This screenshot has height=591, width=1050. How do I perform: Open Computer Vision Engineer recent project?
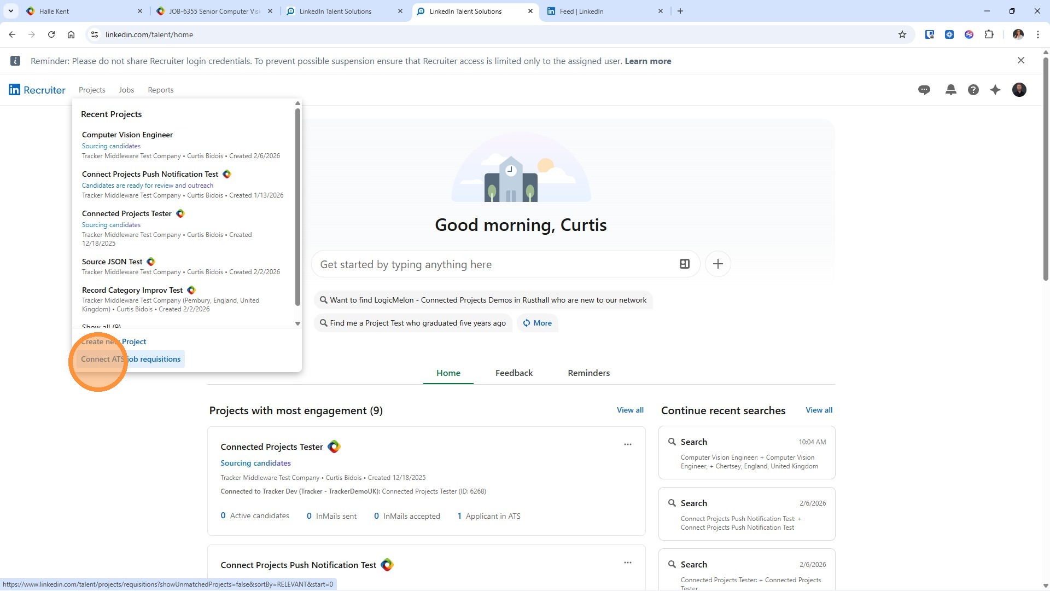point(127,135)
